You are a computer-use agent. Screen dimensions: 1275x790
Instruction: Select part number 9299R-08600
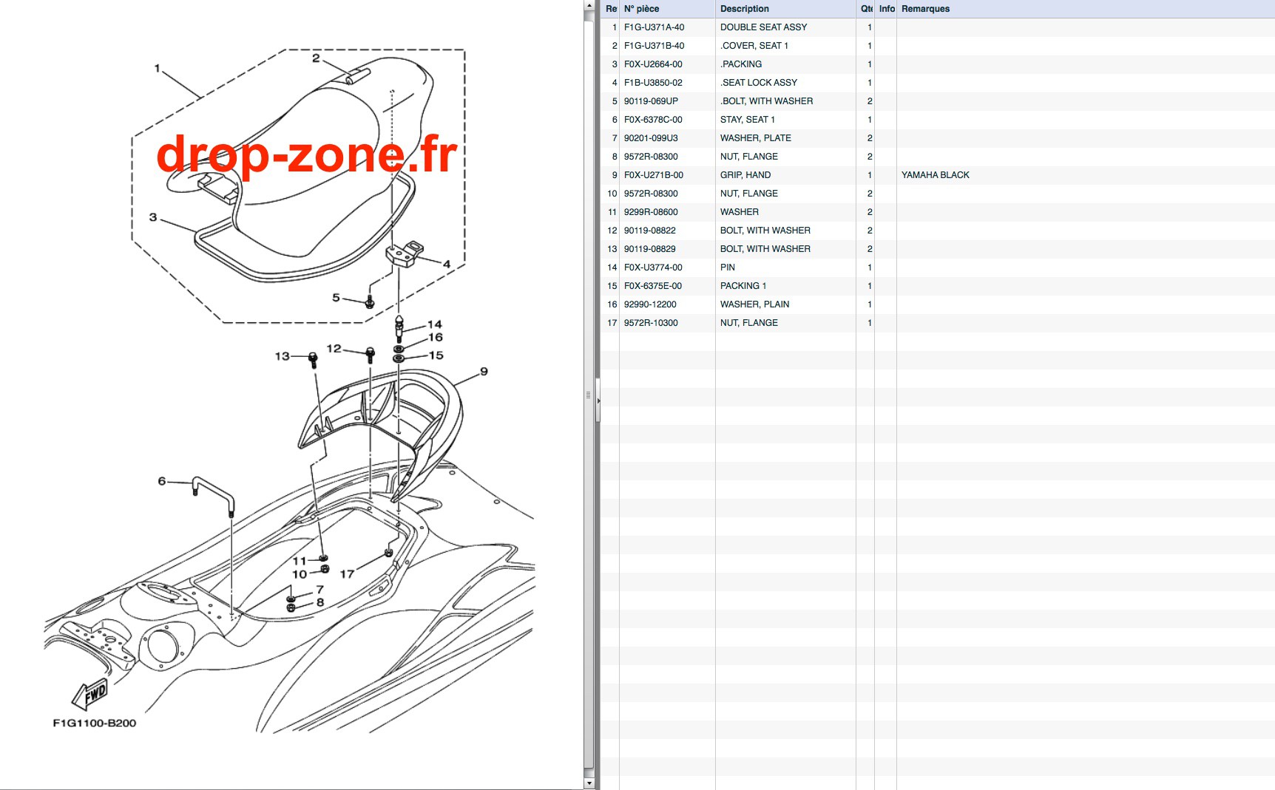(651, 212)
